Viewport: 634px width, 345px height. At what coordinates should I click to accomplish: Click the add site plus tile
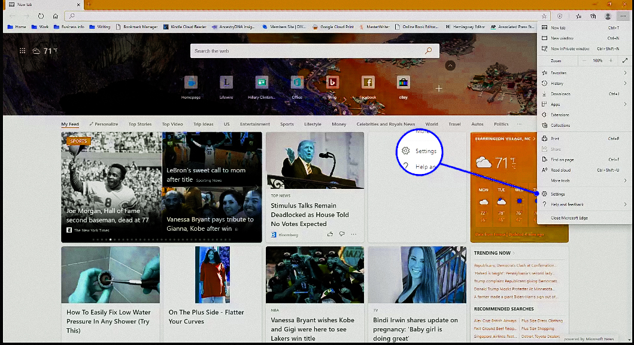pos(439,88)
